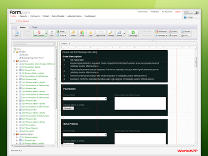Click the Feedback link

155,12
